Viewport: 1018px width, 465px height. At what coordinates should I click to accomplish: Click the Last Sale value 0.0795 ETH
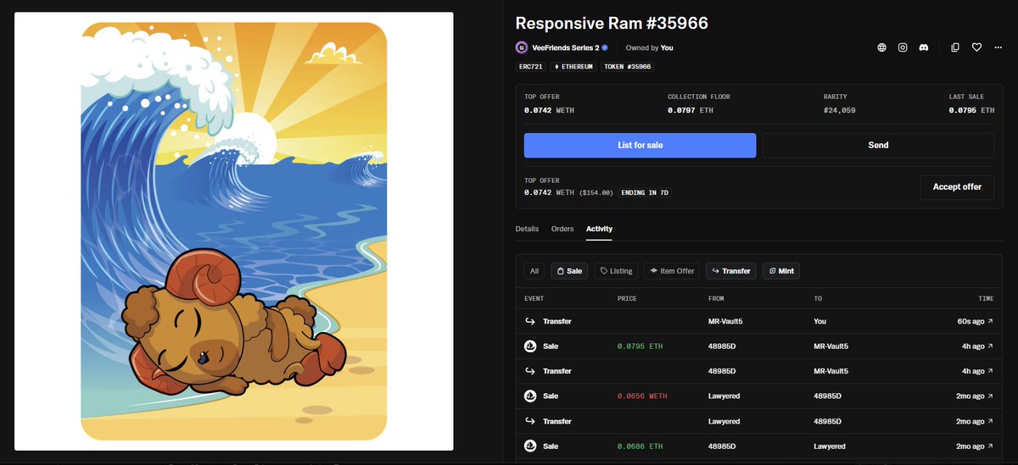click(970, 110)
